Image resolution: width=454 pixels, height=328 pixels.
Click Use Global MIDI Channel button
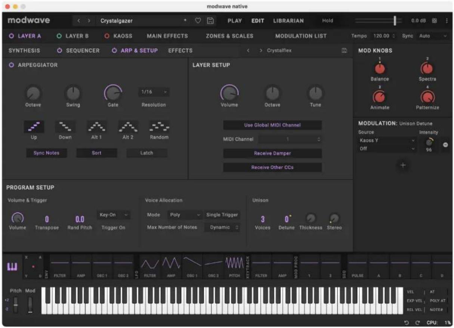click(272, 125)
